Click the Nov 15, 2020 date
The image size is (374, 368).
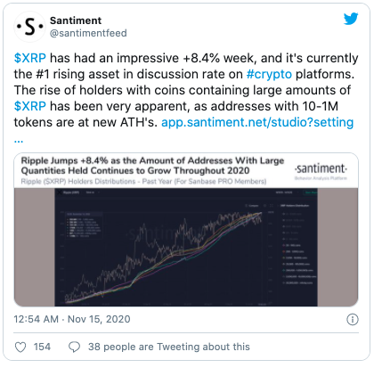click(x=99, y=319)
